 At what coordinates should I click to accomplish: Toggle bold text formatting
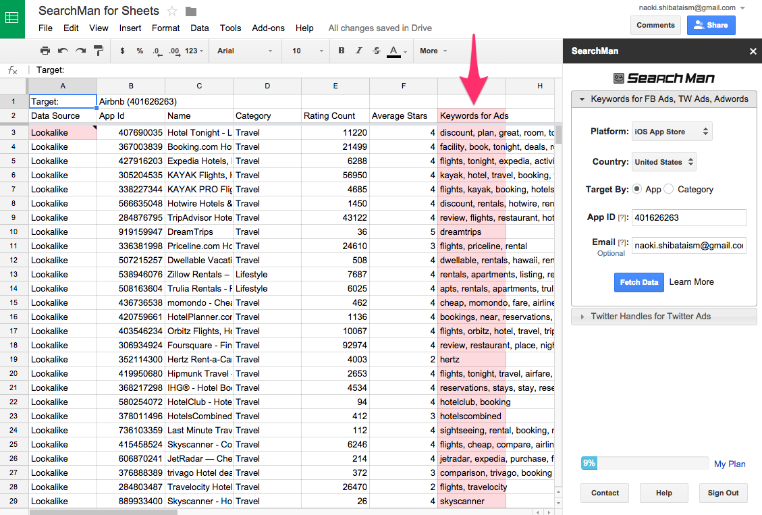click(x=341, y=51)
